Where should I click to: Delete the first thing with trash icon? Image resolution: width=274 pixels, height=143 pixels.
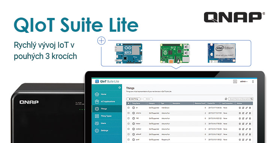coord(250,108)
